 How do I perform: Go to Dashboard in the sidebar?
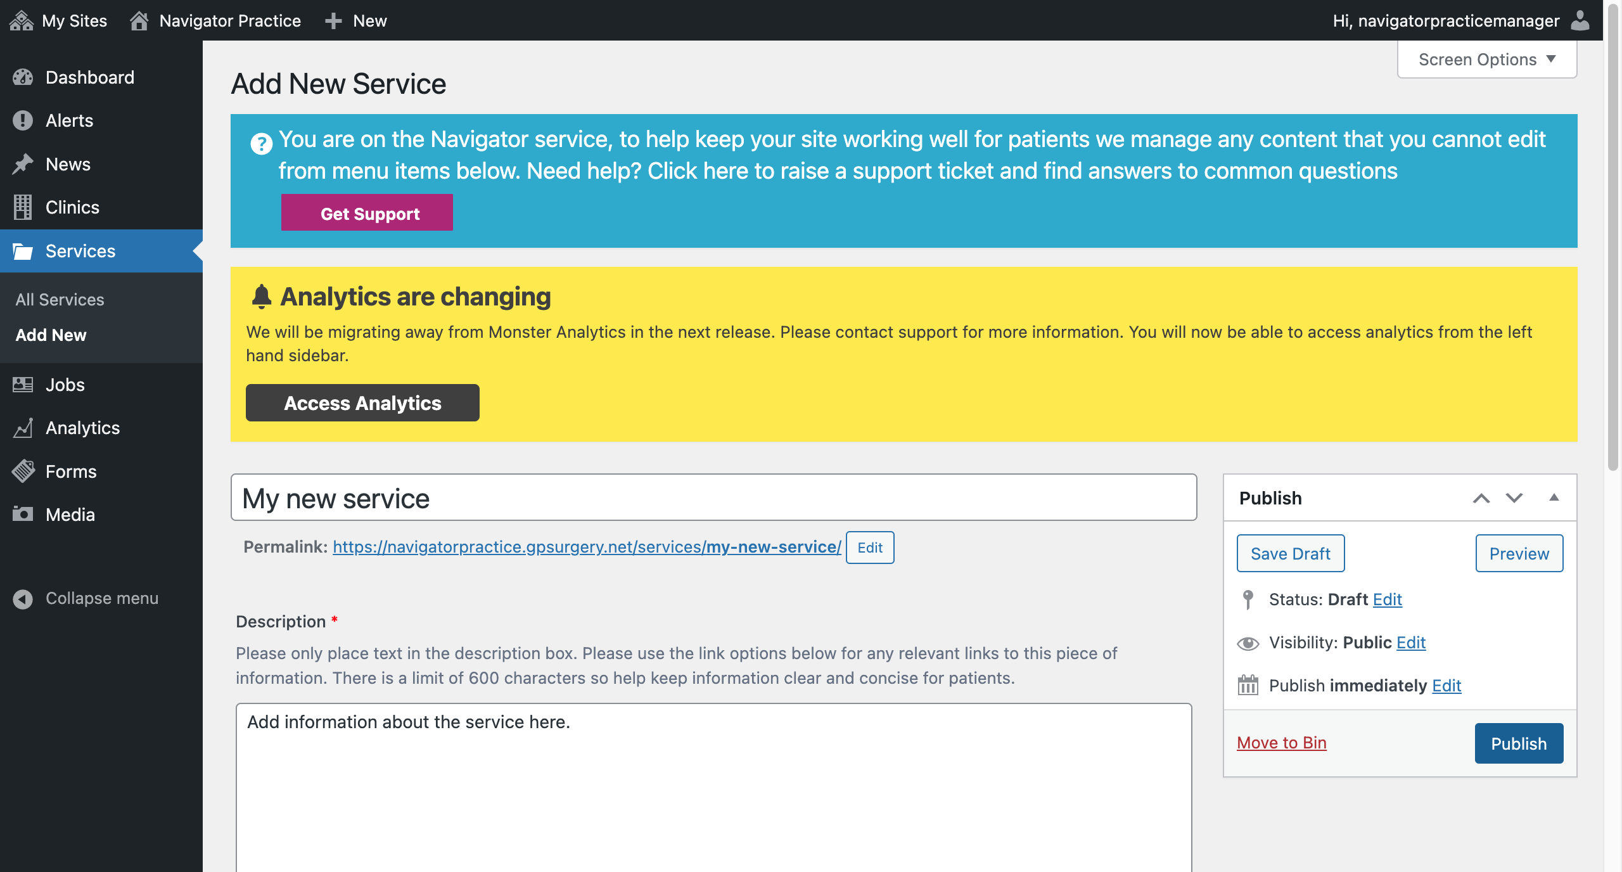(101, 77)
